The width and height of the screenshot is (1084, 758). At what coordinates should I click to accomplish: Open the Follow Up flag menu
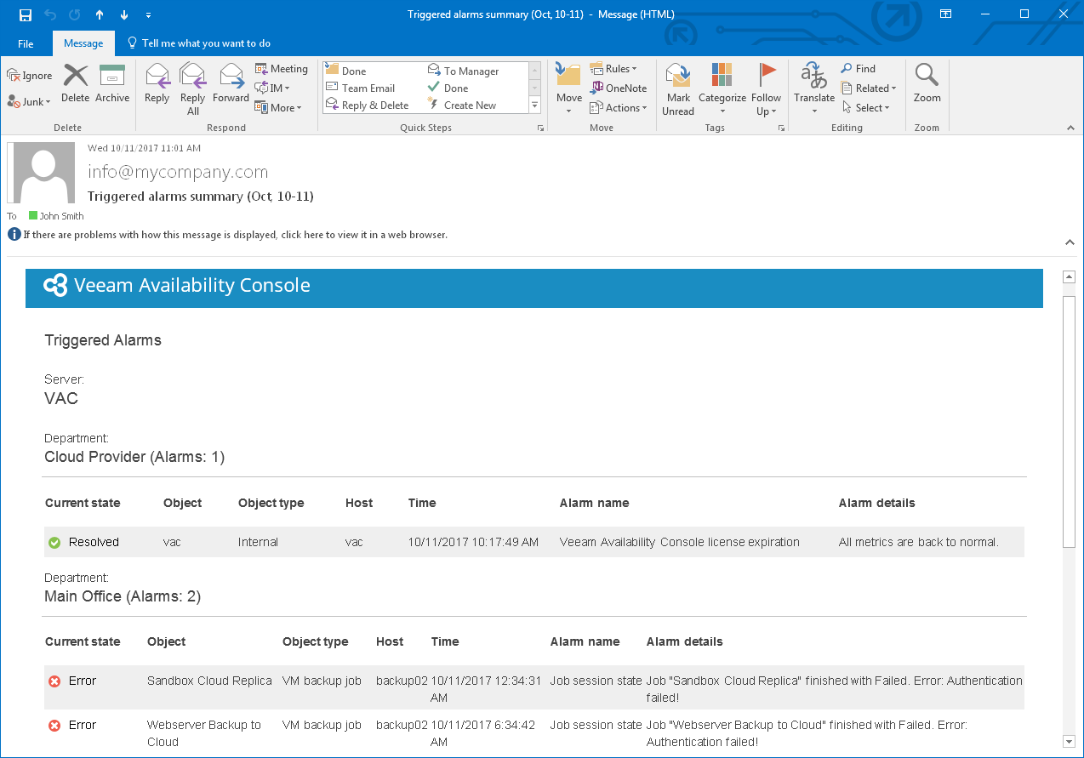point(767,89)
